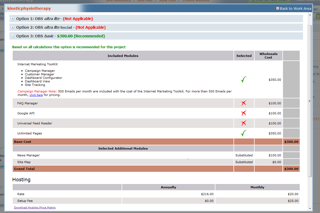This screenshot has width=320, height=213.
Task: Click scrollbar up arrow of dialog
Action: coord(310,15)
